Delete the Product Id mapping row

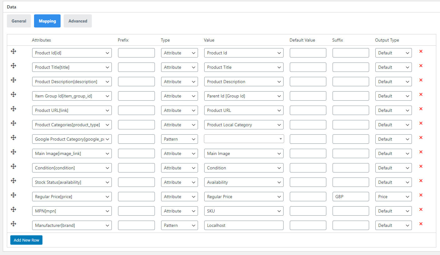click(x=421, y=51)
